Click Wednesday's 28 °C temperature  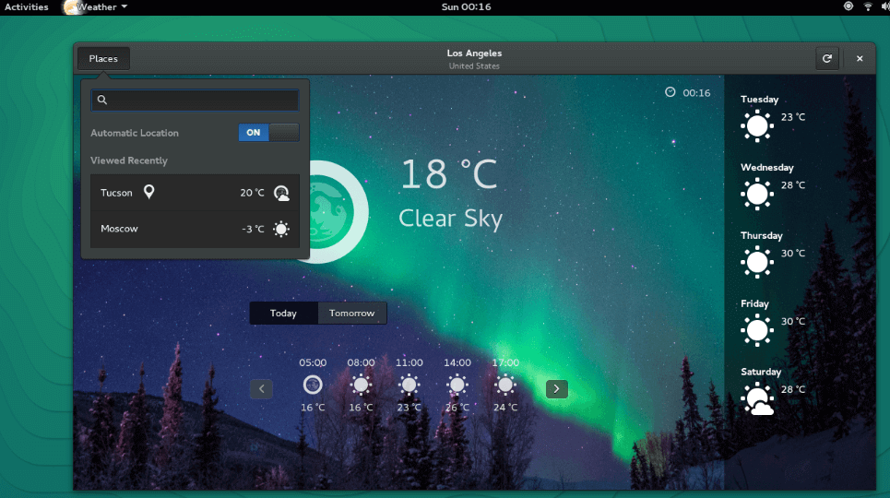click(793, 185)
